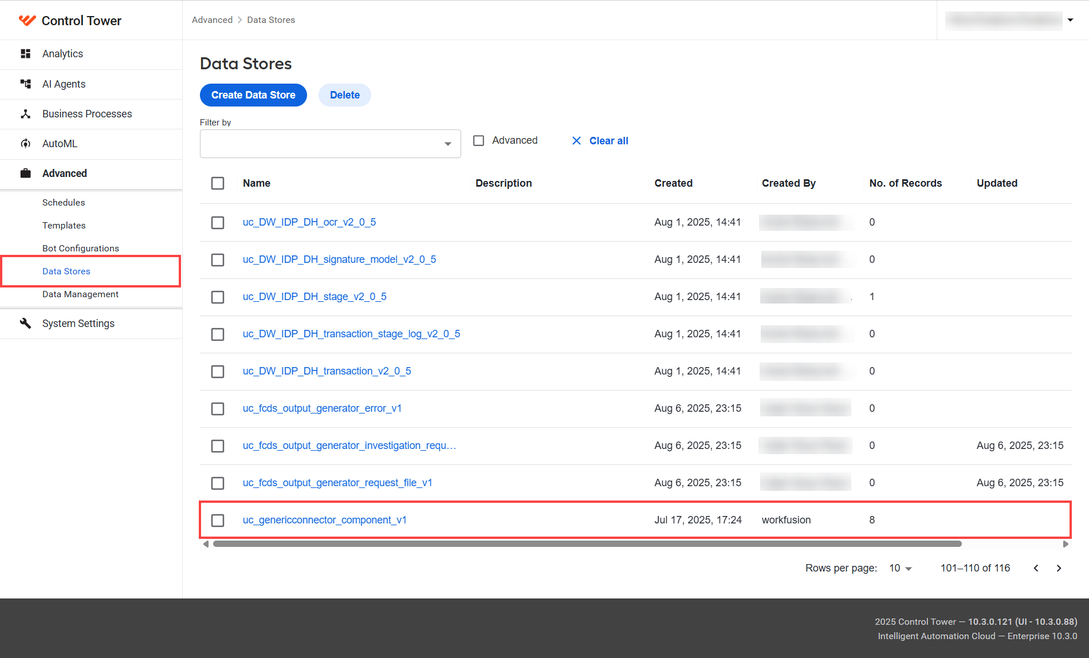Viewport: 1089px width, 658px height.
Task: Open System Settings menu item
Action: pyautogui.click(x=91, y=324)
